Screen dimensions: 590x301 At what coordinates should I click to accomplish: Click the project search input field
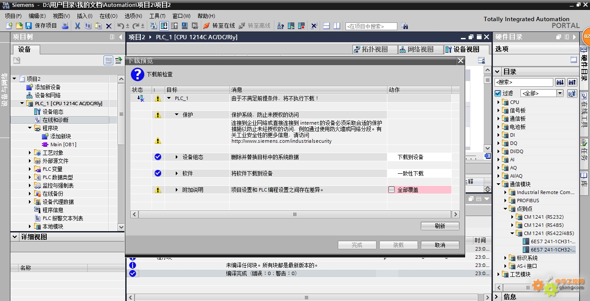[371, 26]
